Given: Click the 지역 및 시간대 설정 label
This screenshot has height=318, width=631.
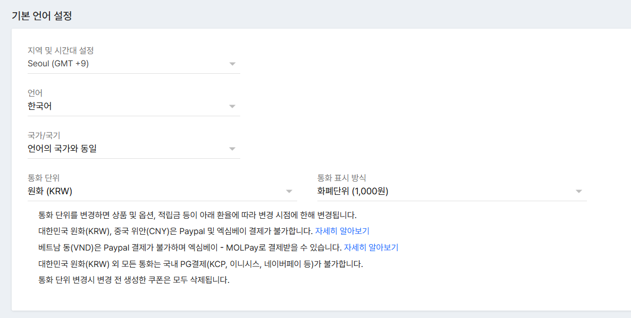Looking at the screenshot, I should click(x=61, y=50).
